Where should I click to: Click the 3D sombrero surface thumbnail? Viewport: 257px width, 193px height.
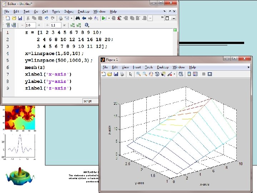[x=20, y=177]
